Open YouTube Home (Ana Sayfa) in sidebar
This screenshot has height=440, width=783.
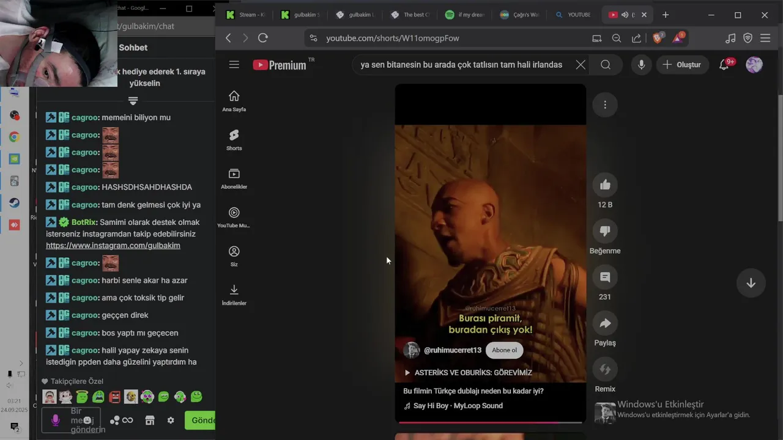234,101
